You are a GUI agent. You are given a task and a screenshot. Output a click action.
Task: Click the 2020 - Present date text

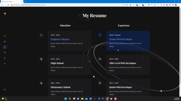[x=115, y=35]
